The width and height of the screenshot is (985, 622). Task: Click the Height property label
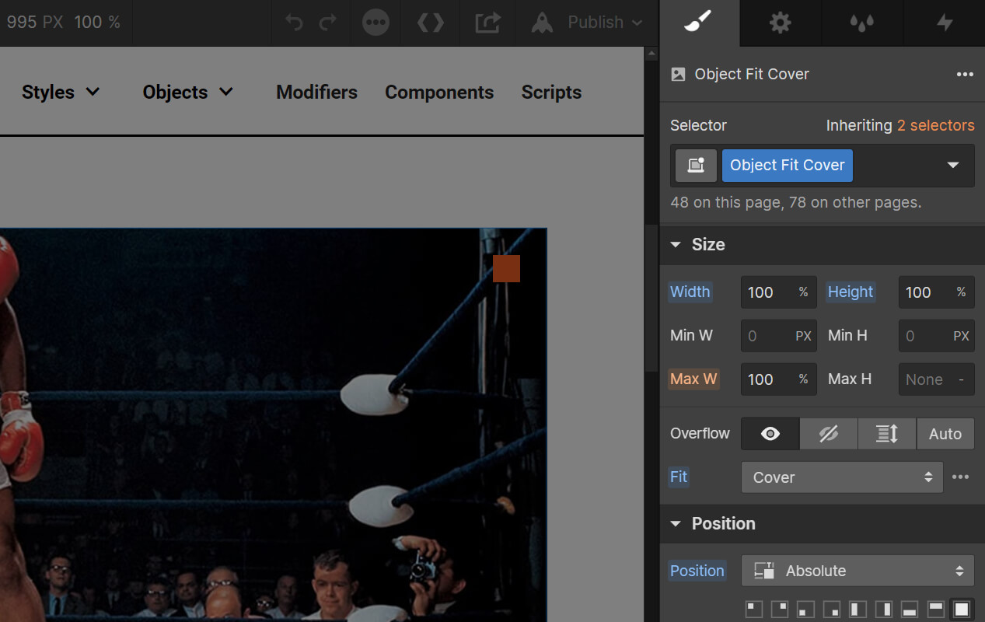851,292
